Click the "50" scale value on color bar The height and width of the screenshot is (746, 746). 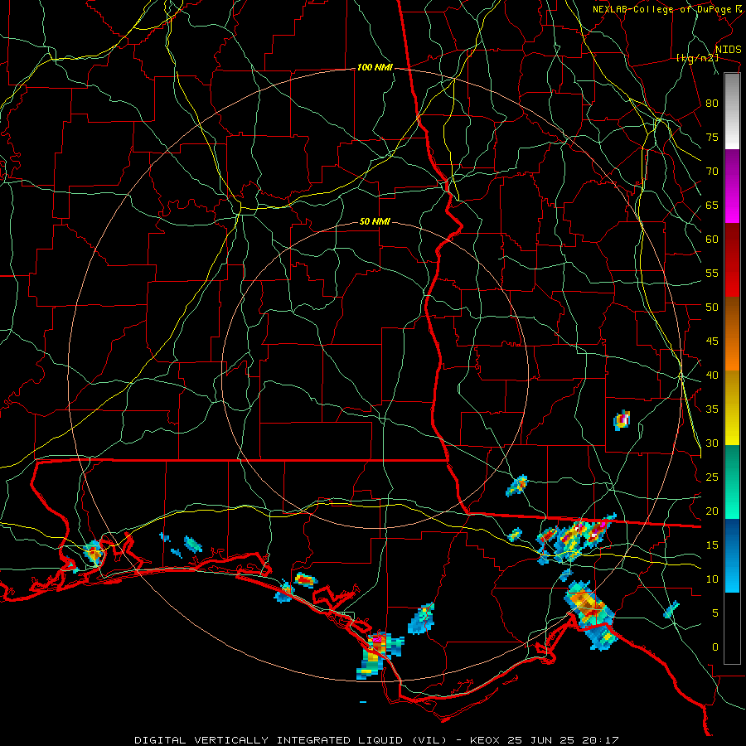(712, 307)
